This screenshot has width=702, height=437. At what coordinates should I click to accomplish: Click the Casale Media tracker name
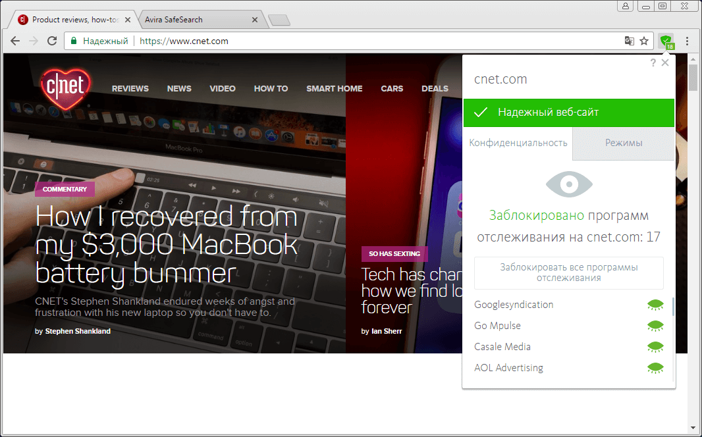click(x=502, y=347)
